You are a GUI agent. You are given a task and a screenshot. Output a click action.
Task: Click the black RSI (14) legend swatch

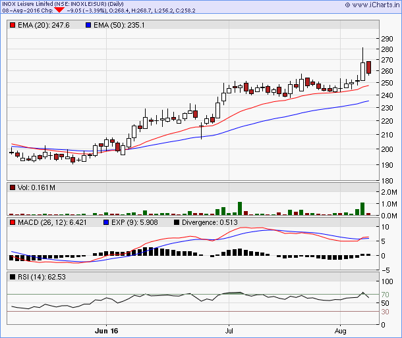pos(13,277)
